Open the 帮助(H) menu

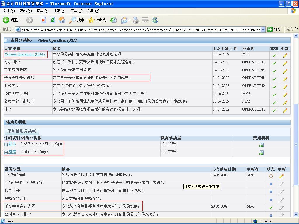(x=93, y=11)
